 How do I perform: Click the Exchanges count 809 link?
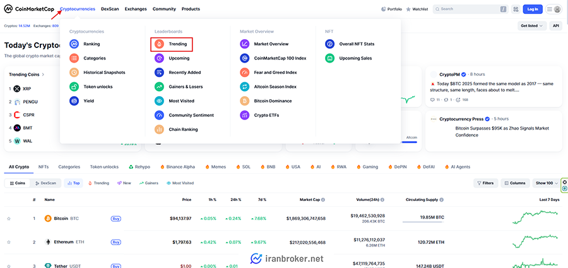(x=56, y=26)
